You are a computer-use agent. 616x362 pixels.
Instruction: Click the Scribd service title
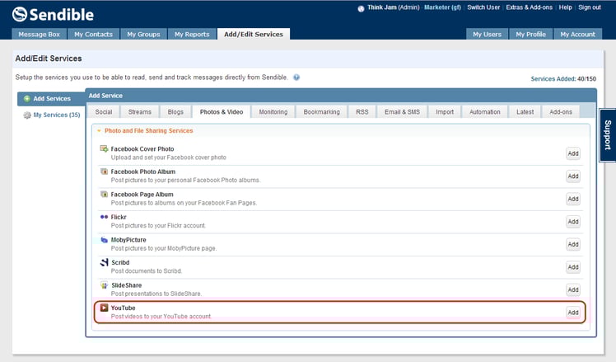click(x=120, y=262)
